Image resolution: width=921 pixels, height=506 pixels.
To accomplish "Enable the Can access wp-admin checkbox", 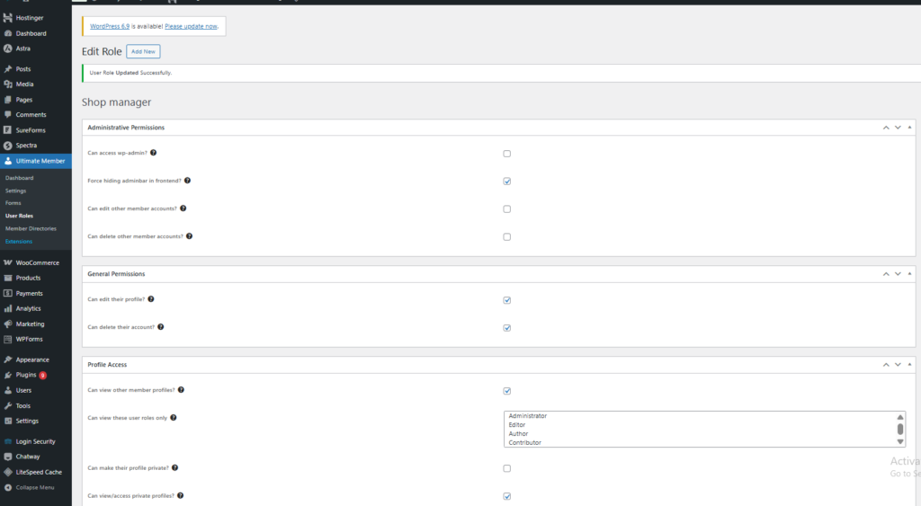I will pyautogui.click(x=507, y=154).
